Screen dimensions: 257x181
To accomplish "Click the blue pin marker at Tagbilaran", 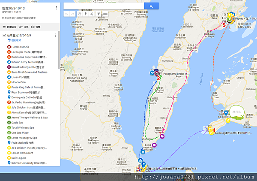I will click(226, 113).
